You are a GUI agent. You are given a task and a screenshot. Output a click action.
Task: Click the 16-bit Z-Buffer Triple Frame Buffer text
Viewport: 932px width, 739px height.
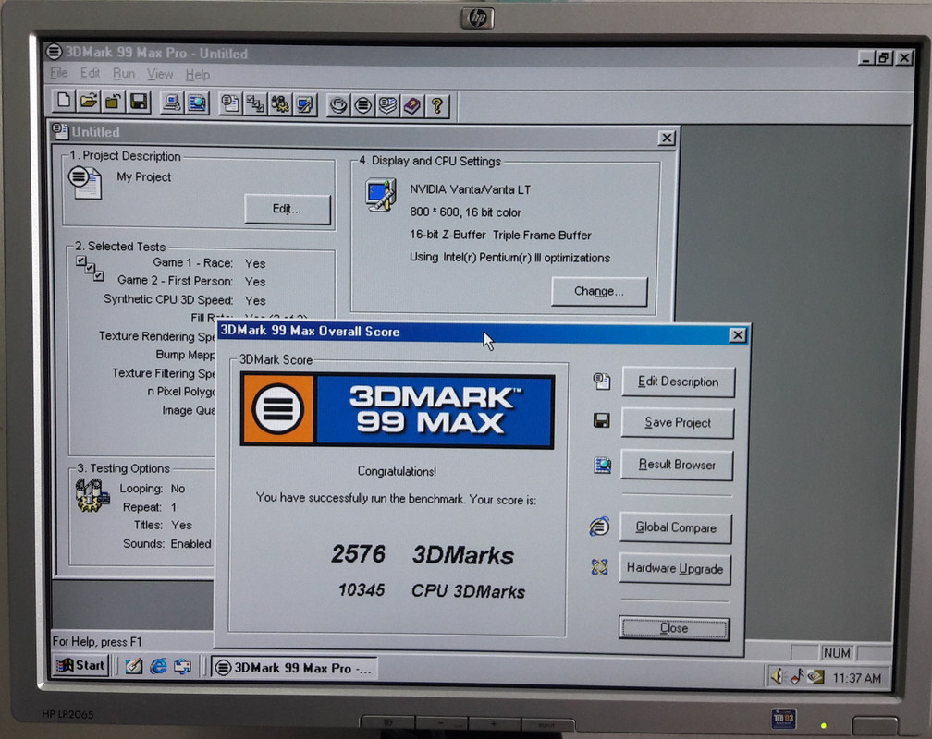click(x=500, y=235)
